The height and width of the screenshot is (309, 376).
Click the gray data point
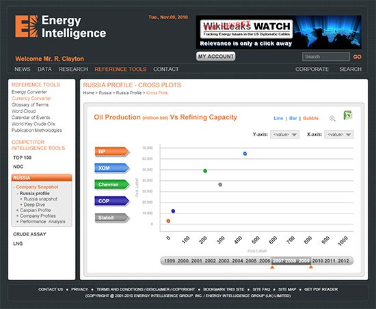(x=220, y=185)
